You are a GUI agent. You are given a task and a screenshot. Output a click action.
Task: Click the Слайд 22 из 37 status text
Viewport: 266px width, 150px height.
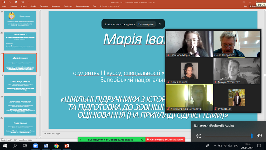tap(7, 140)
